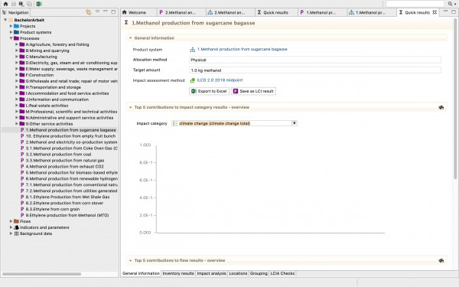Save the impact contributions chart as image
459x287 pixels.
pyautogui.click(x=441, y=107)
